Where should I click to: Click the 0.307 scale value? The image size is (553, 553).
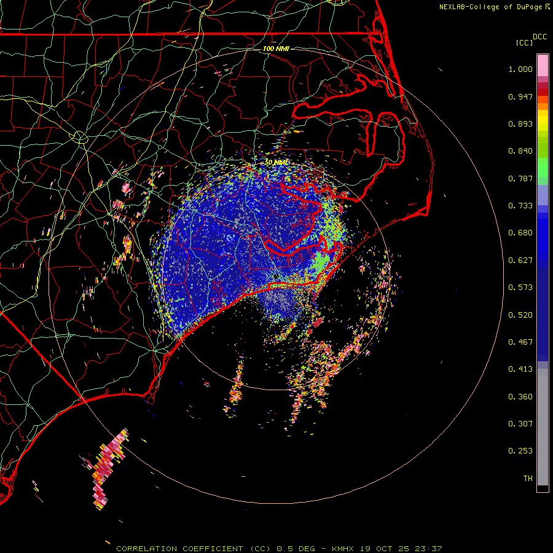coord(520,424)
